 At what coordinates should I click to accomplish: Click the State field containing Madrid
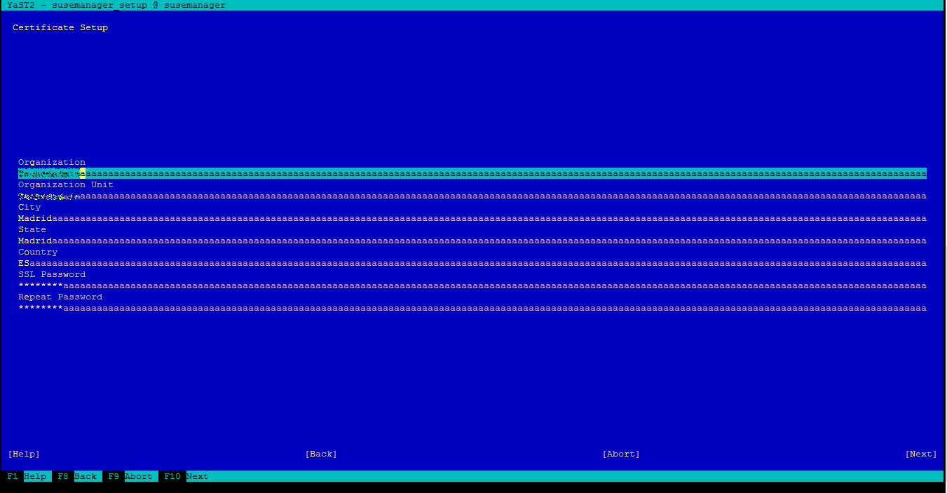point(472,241)
